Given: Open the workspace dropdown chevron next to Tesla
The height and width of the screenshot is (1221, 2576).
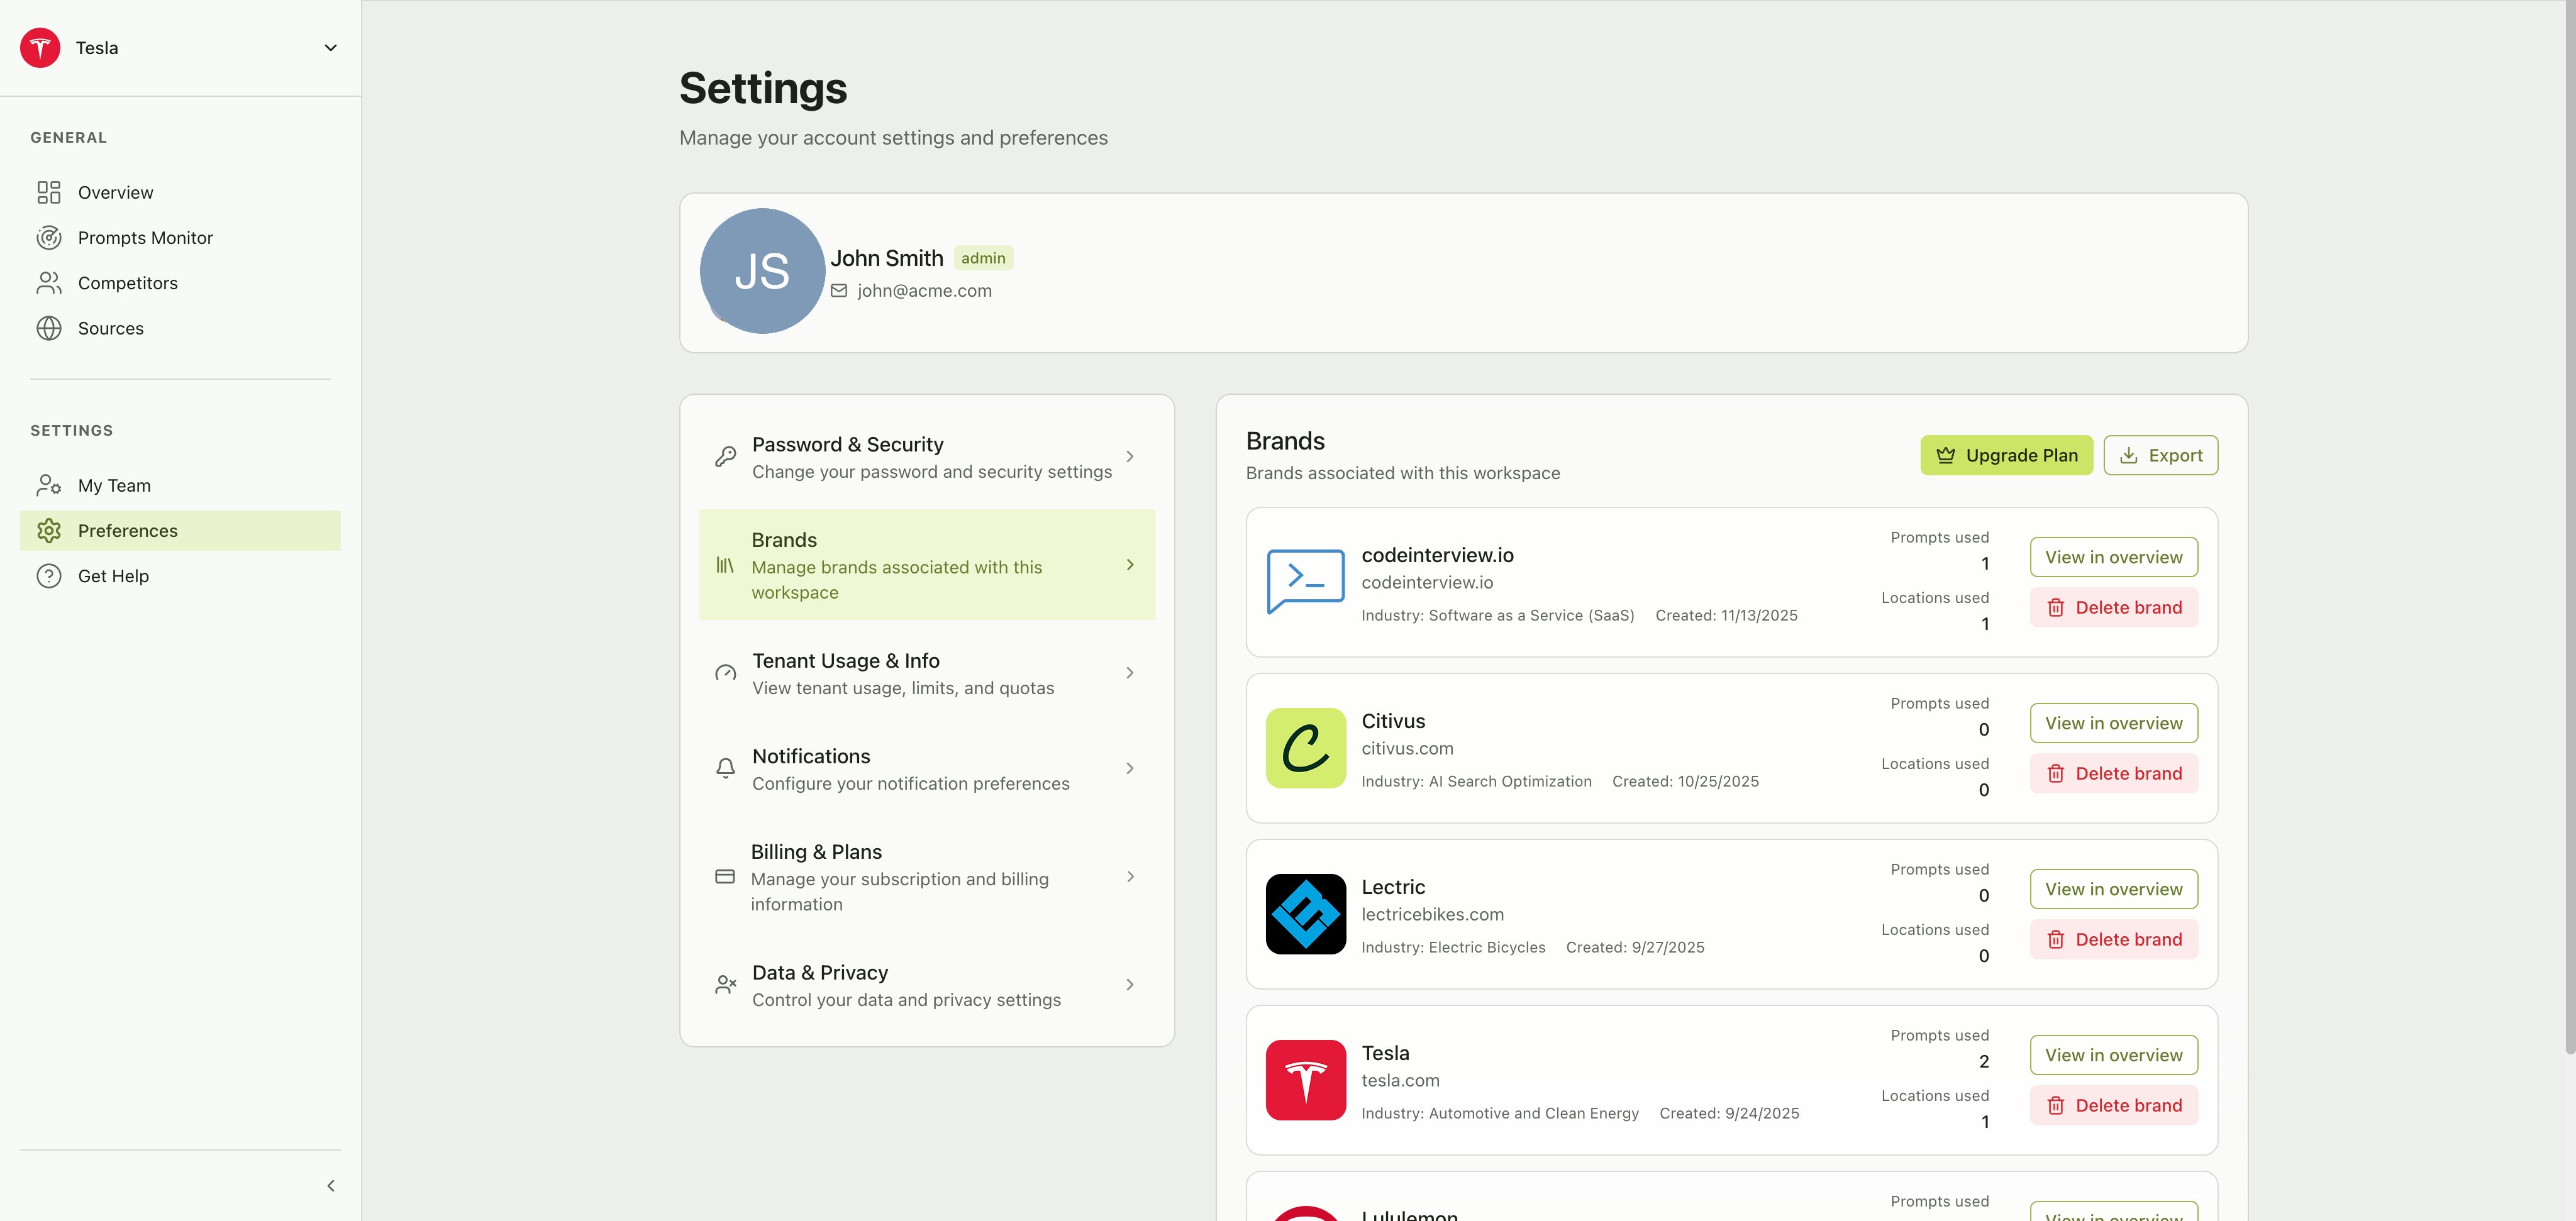Looking at the screenshot, I should [331, 48].
